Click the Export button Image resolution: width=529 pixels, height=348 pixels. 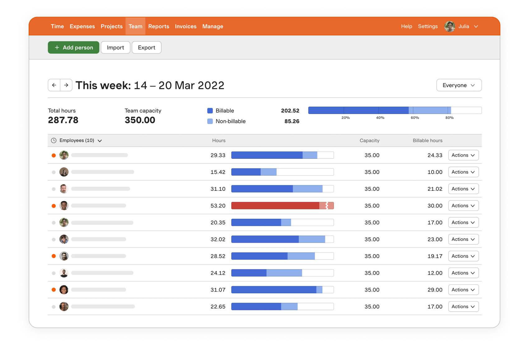(146, 48)
